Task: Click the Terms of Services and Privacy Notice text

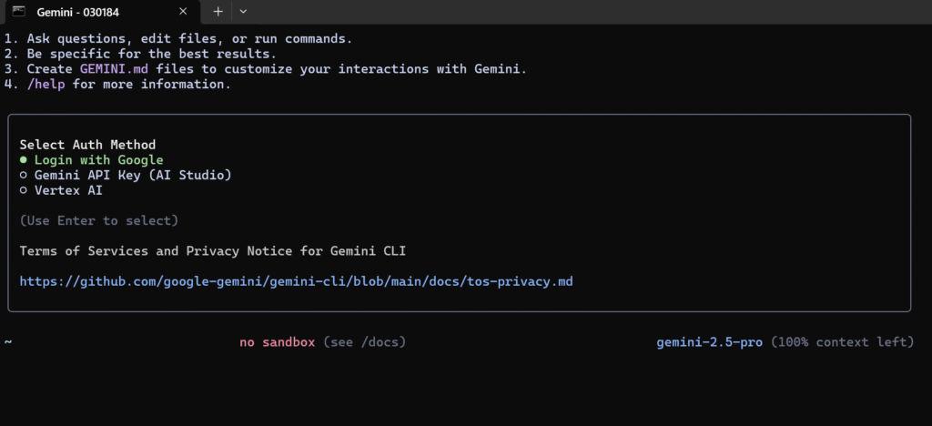Action: tap(213, 250)
